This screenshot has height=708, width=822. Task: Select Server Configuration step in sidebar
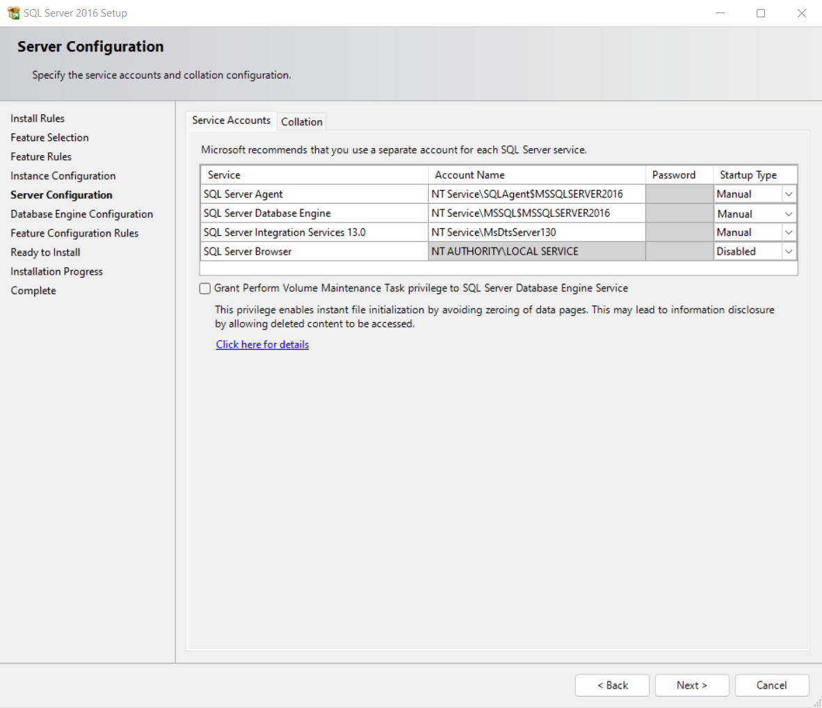pos(61,195)
